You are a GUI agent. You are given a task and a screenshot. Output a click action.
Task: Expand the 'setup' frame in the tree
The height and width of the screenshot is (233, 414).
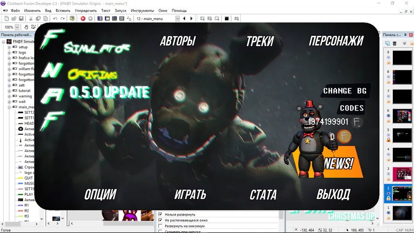9,47
